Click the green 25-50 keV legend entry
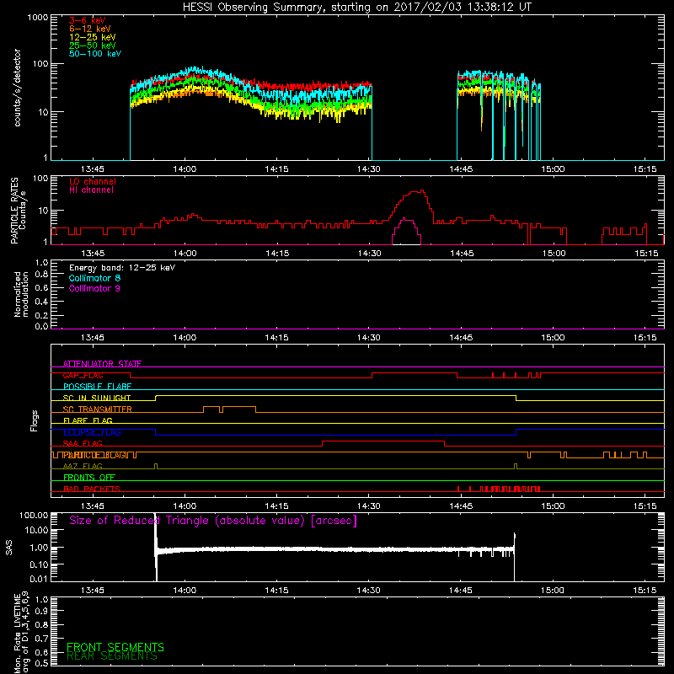The width and height of the screenshot is (674, 674). pos(93,45)
